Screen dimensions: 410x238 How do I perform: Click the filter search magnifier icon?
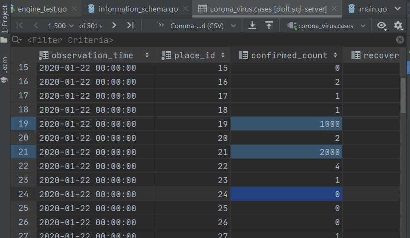[x=17, y=40]
